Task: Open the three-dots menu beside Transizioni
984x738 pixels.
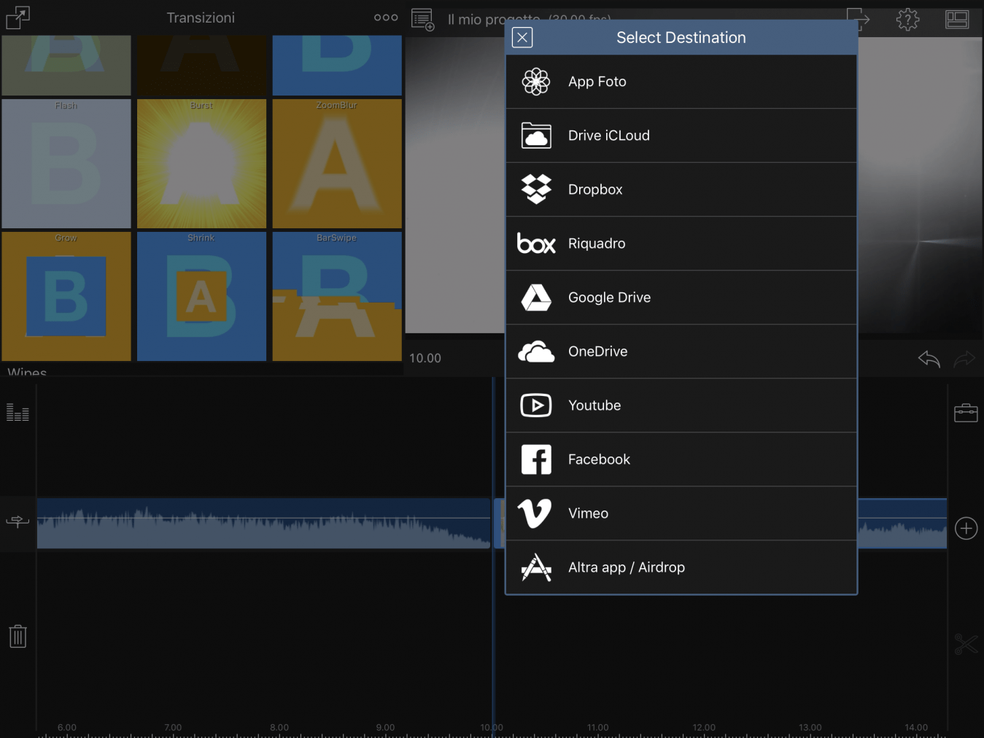Action: click(x=386, y=18)
